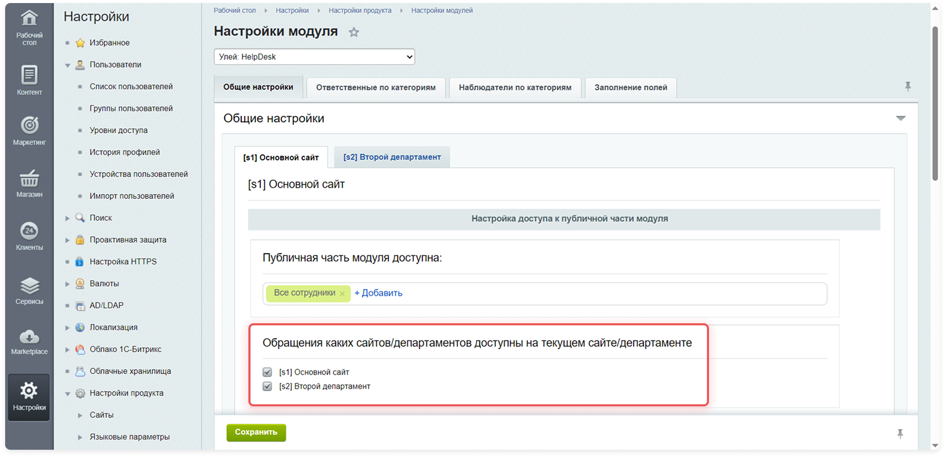Expand the Облако 1С-Битрикс tree node
945x457 pixels.
click(x=68, y=350)
